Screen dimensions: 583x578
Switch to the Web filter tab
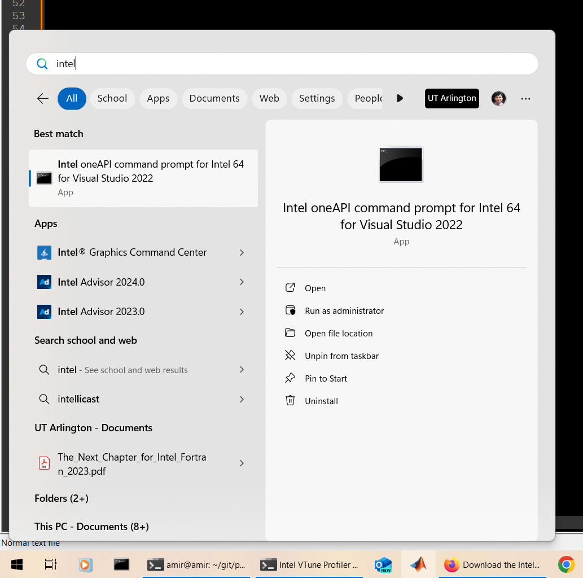(269, 99)
